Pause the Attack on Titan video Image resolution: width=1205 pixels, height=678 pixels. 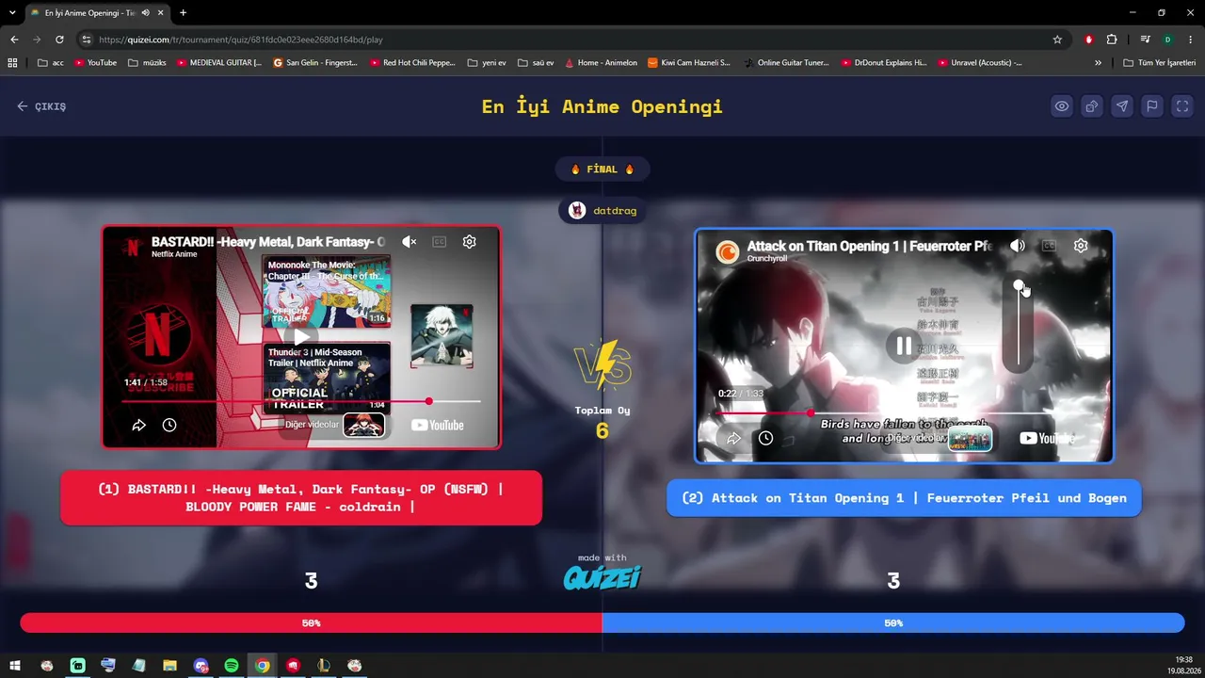tap(904, 347)
